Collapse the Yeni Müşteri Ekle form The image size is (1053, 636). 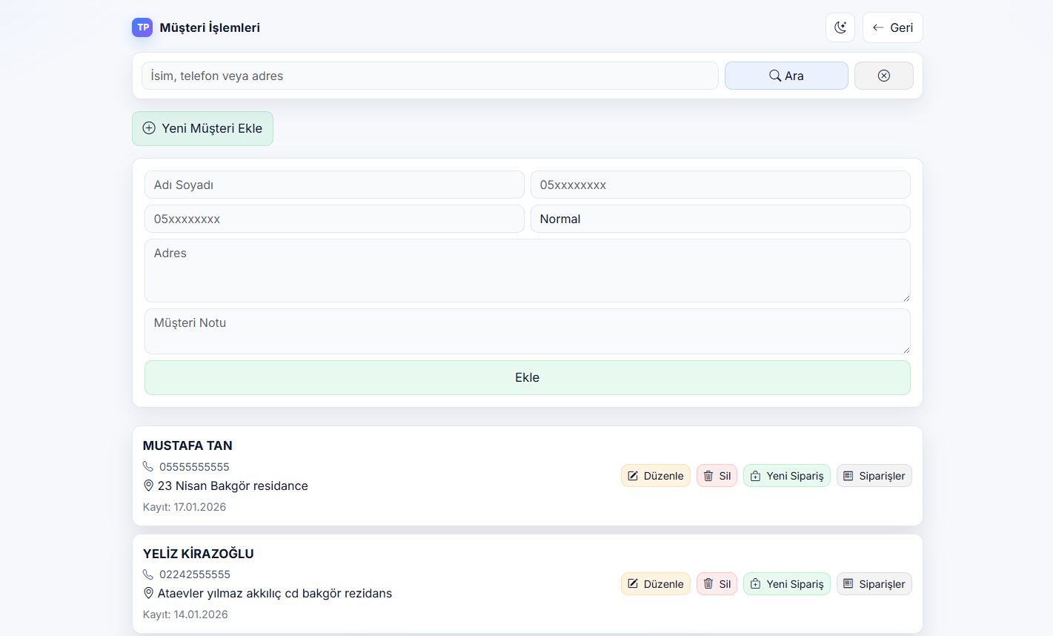[202, 128]
